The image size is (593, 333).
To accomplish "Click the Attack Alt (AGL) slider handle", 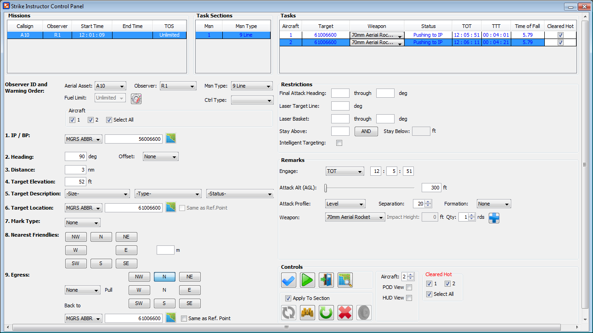I will click(326, 188).
